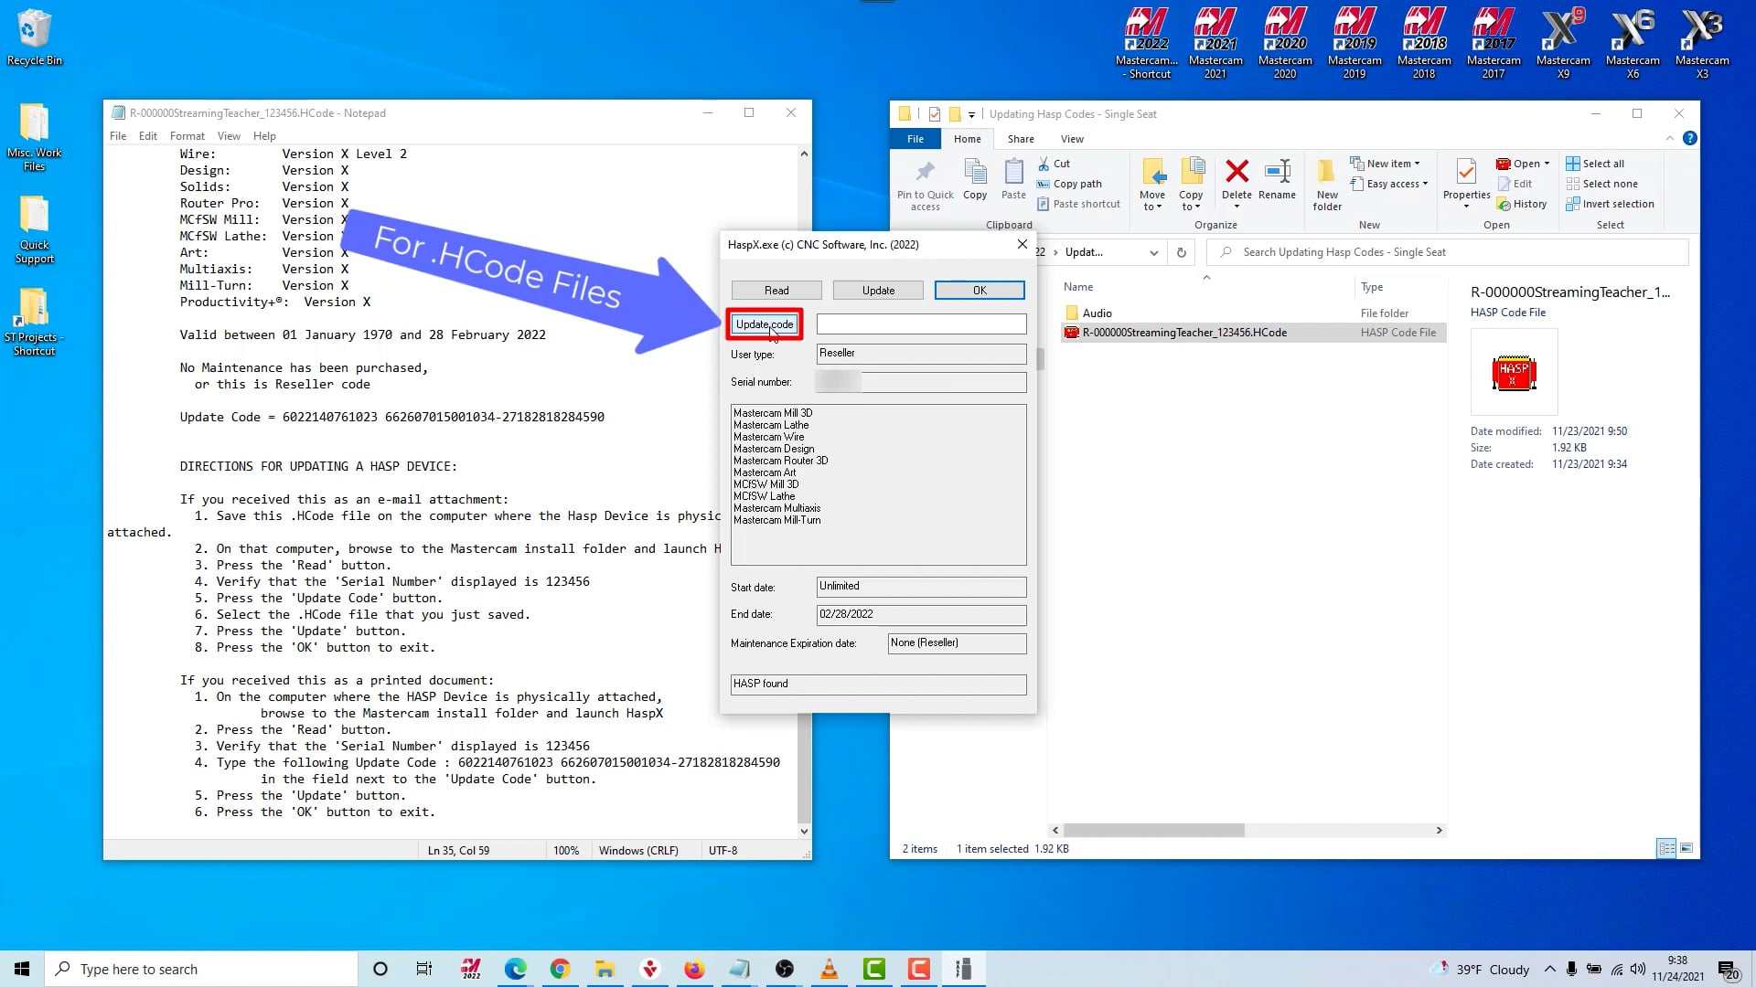Click the Update code button in HaspX
The height and width of the screenshot is (987, 1756).
[765, 324]
